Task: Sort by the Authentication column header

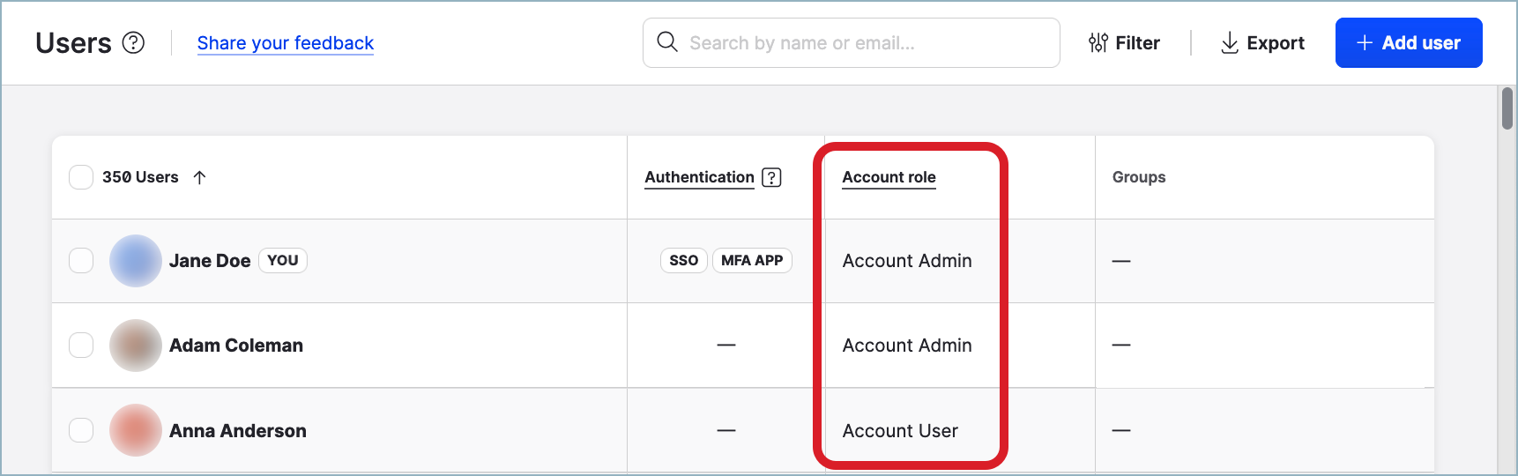Action: [x=699, y=177]
